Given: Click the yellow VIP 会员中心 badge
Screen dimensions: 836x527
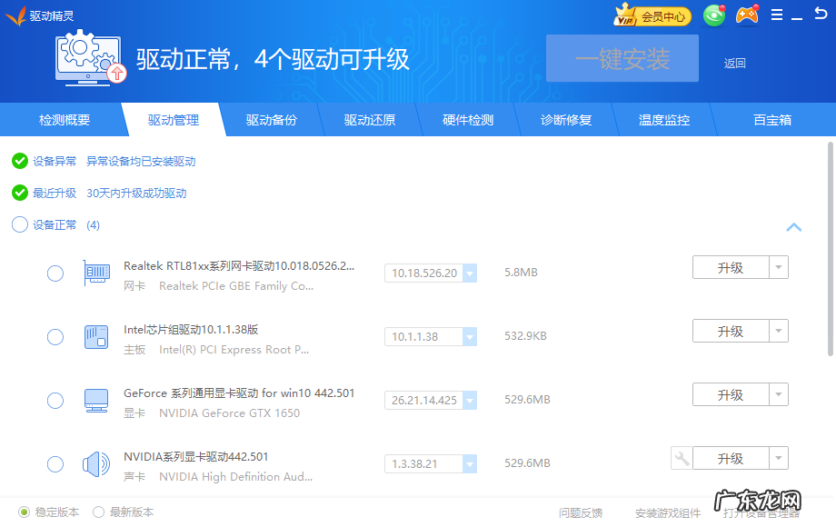Looking at the screenshot, I should [651, 15].
